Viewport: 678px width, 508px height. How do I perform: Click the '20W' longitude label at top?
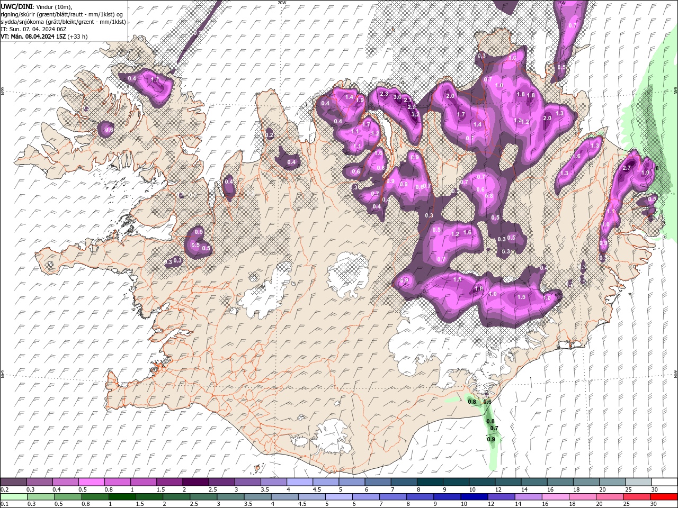click(282, 3)
